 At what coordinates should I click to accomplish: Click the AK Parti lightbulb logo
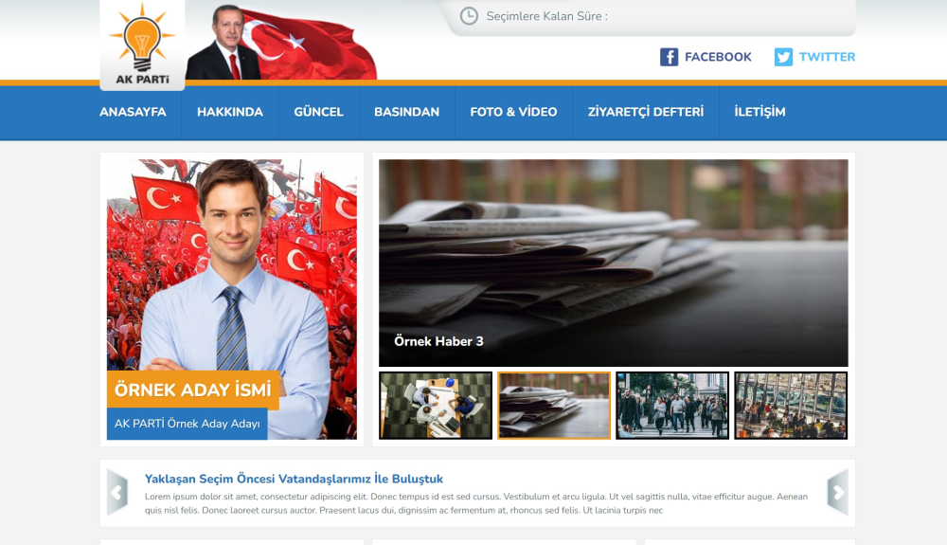(142, 43)
